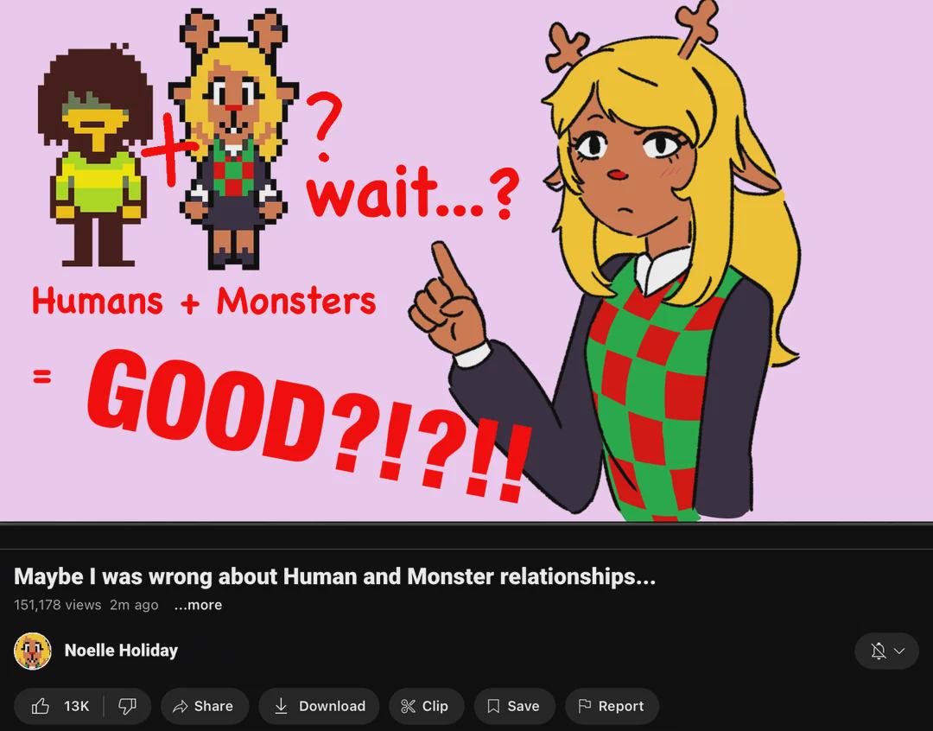Viewport: 933px width, 731px height.
Task: Click the video title text
Action: 334,576
